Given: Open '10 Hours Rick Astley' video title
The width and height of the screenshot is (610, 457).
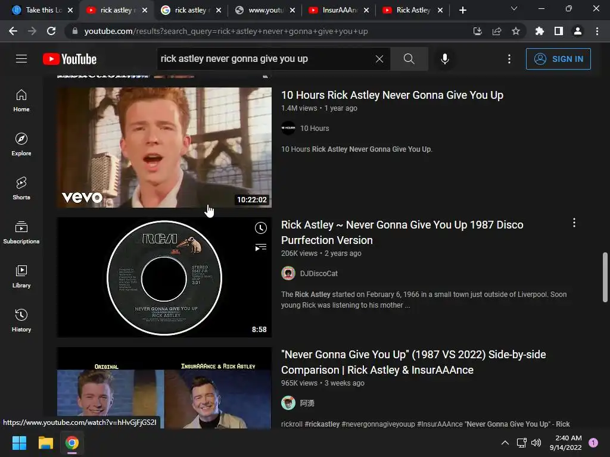Looking at the screenshot, I should tap(392, 95).
